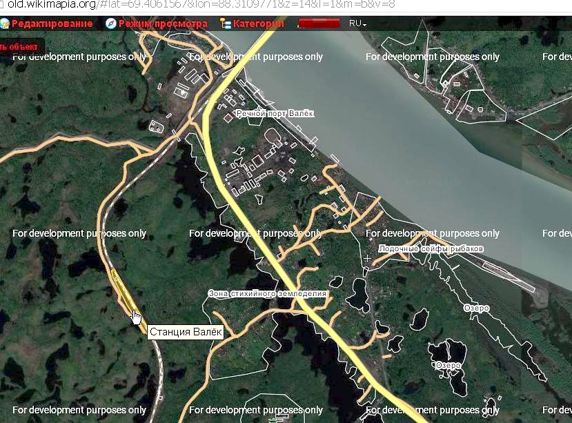This screenshot has width=572, height=423.
Task: Click the compass icon for Режим просмотра
Action: point(110,23)
